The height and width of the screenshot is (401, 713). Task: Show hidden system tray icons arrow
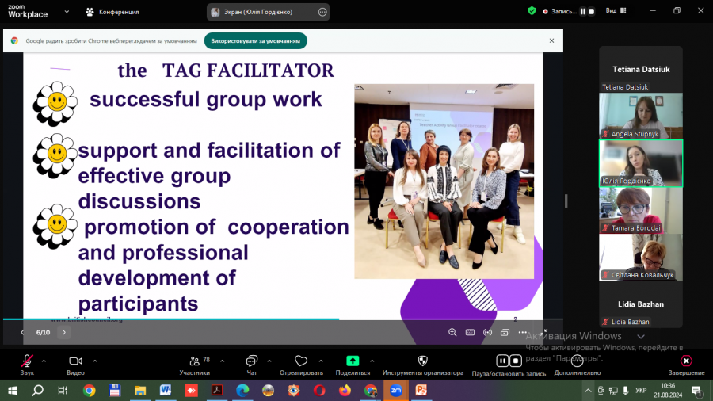tap(588, 391)
